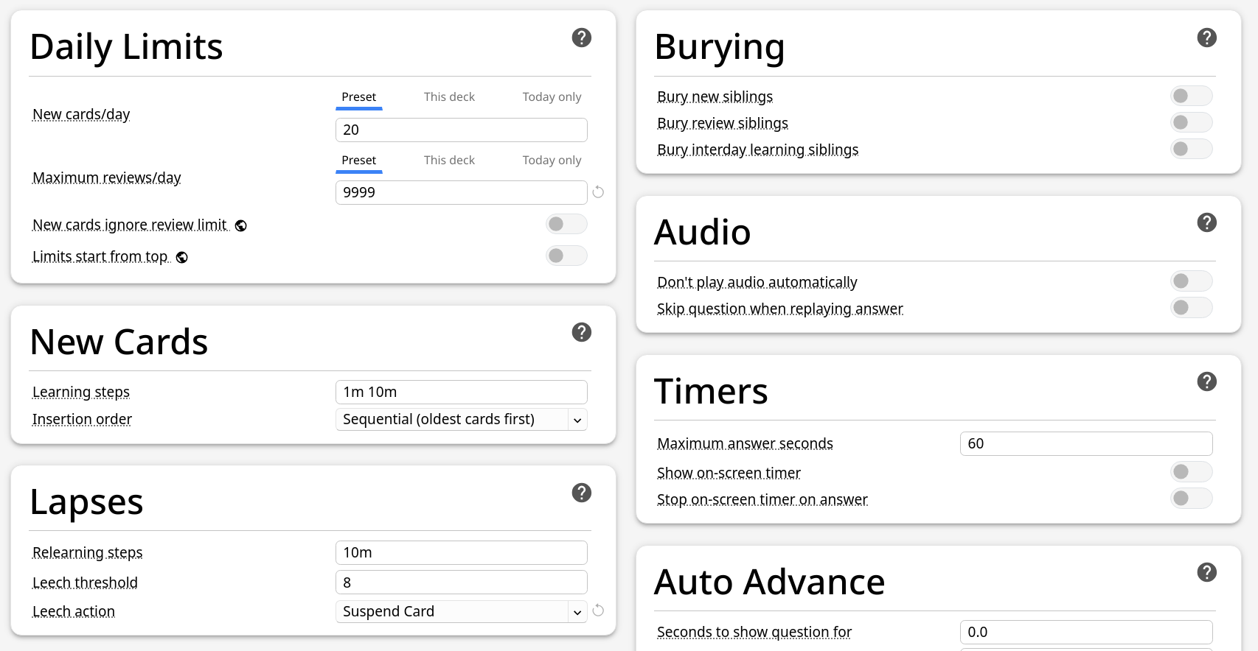Select Preset tab for Maximum reviews/day
1258x651 pixels.
point(359,161)
